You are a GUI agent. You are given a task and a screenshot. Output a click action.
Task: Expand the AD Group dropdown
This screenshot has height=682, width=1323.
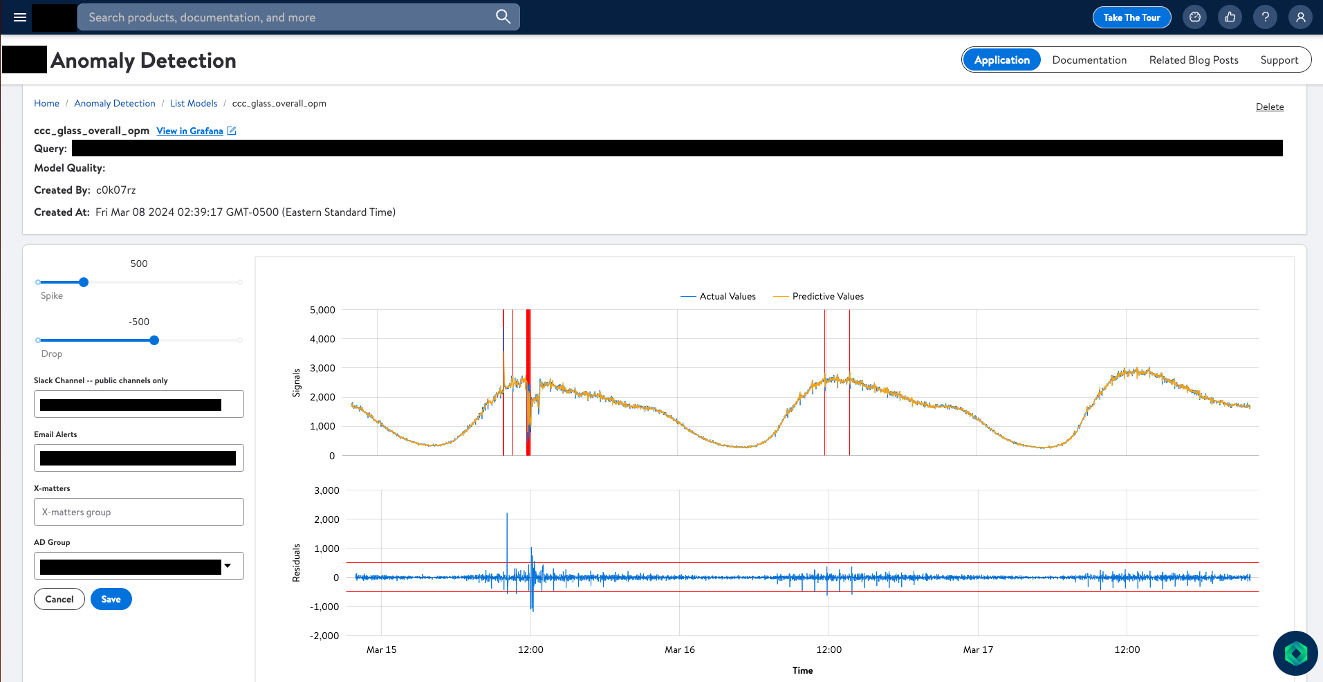[227, 566]
